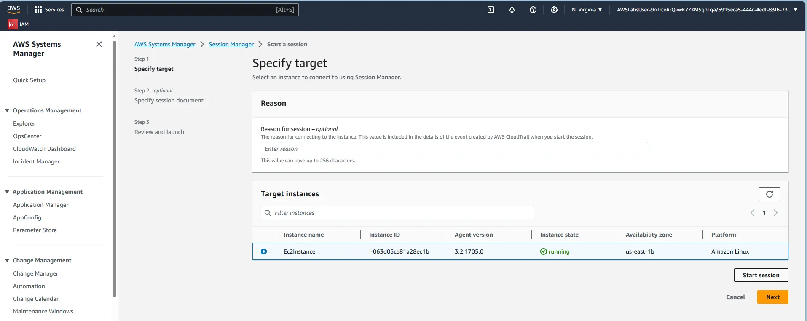Click the Ec2Instance name cell
807x321 pixels.
299,251
